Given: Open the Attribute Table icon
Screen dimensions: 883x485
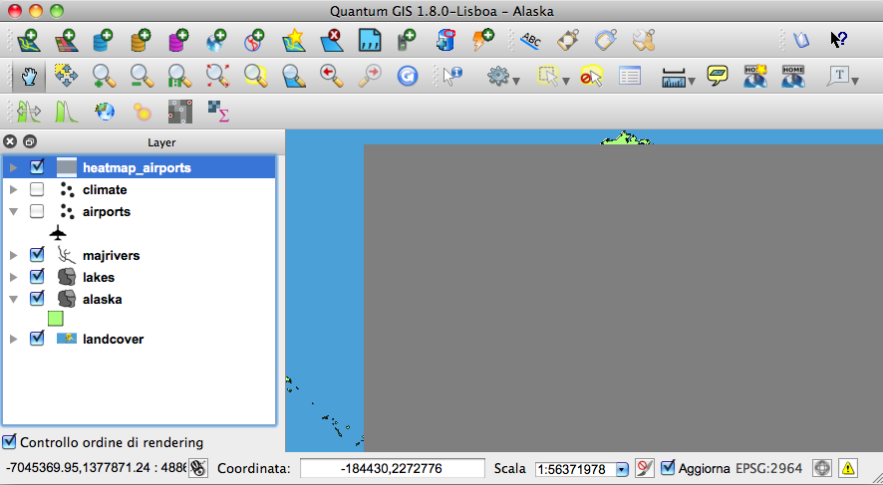Looking at the screenshot, I should click(629, 76).
